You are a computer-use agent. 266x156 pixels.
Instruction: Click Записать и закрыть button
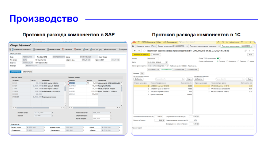[x=141, y=55]
